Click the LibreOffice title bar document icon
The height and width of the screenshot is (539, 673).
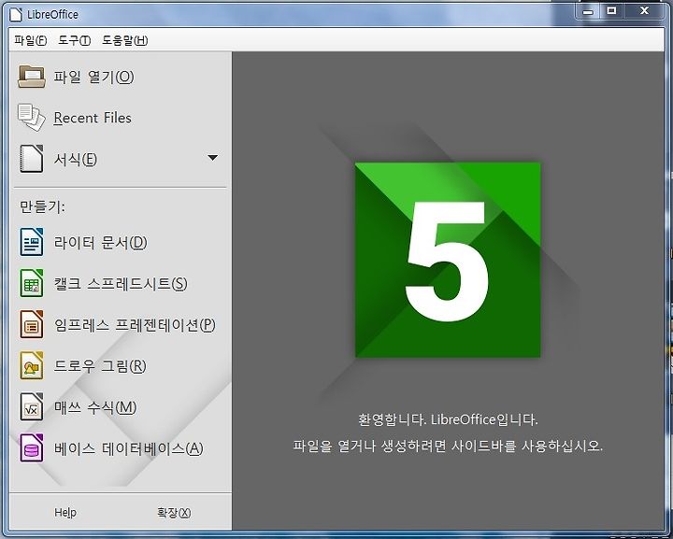coord(16,14)
